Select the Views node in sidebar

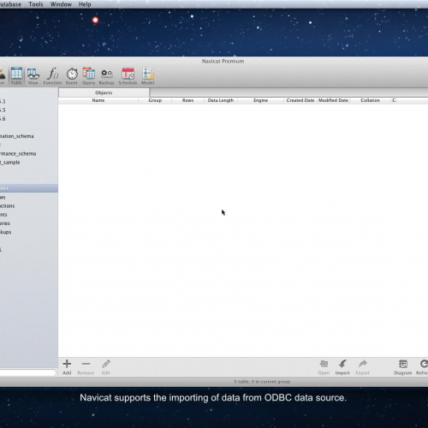click(3, 197)
